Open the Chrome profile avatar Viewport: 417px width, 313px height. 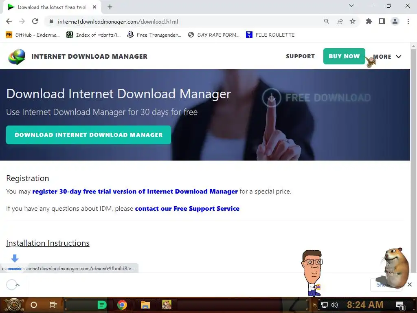[x=395, y=22]
